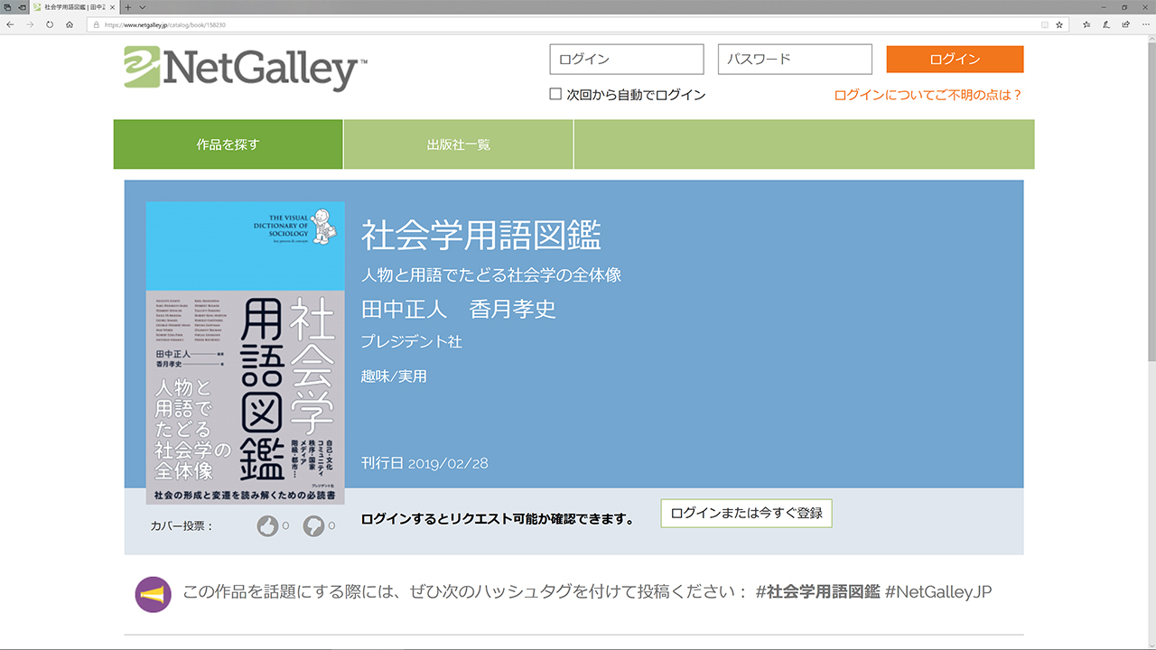The image size is (1156, 650).
Task: Add page to favorites with star icon
Action: click(1059, 24)
